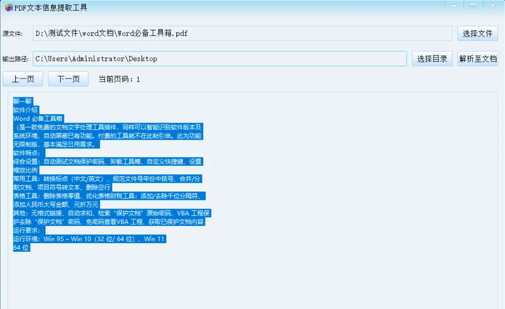Click the window title 'PDF文本信息提取工具'

coord(51,8)
